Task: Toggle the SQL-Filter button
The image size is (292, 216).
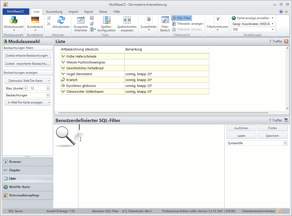Action: [181, 18]
